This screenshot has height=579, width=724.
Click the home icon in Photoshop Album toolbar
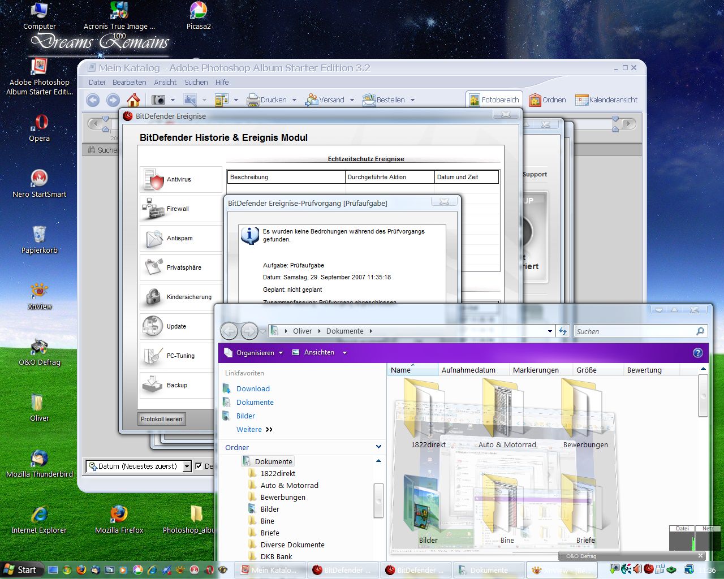133,100
